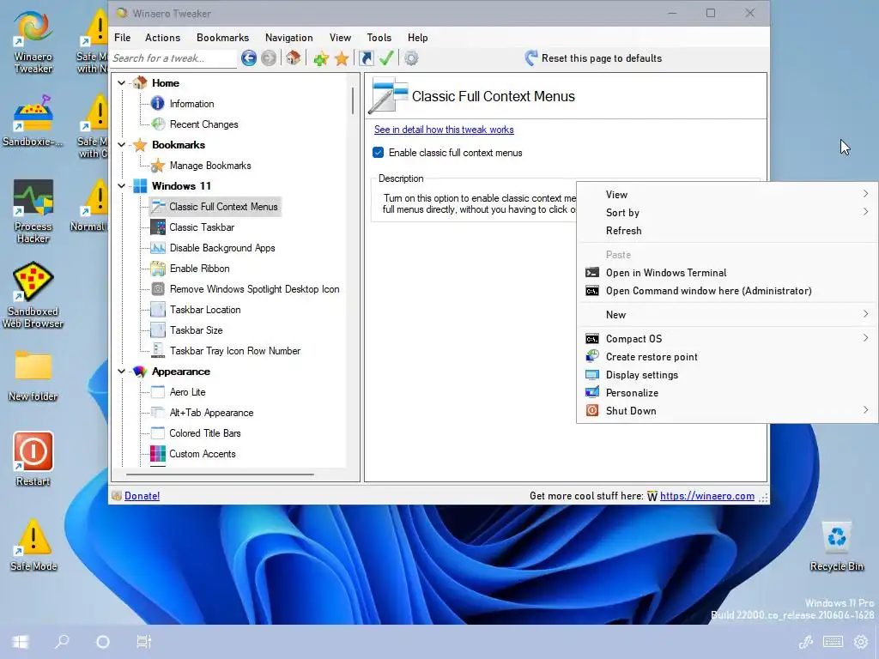This screenshot has height=659, width=879.
Task: Open Sandboxed Web Browser desktop icon
Action: coord(33,295)
